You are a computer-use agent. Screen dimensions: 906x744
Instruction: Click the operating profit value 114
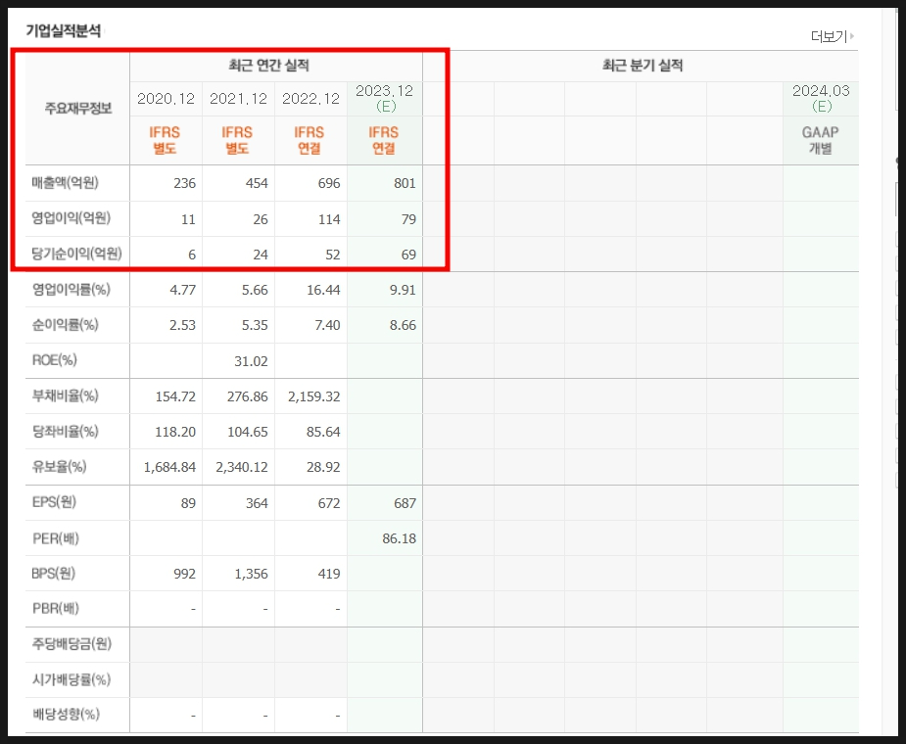click(x=329, y=219)
